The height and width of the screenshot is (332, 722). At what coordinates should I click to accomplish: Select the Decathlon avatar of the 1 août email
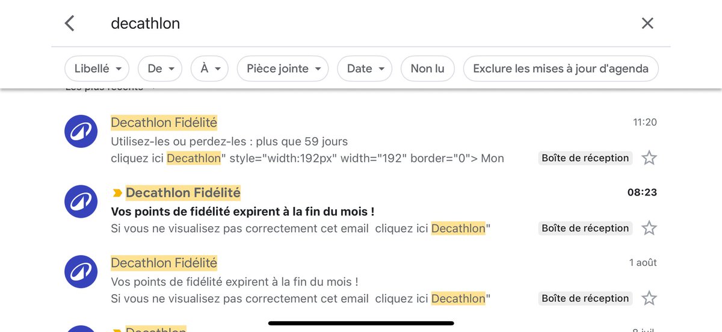click(81, 271)
